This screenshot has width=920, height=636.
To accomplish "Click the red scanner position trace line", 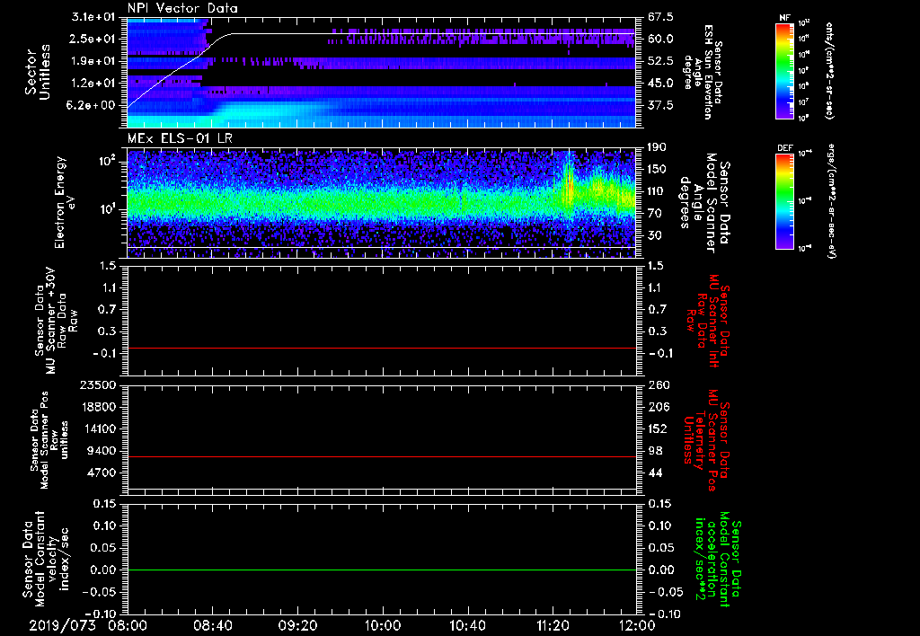I will pos(382,457).
